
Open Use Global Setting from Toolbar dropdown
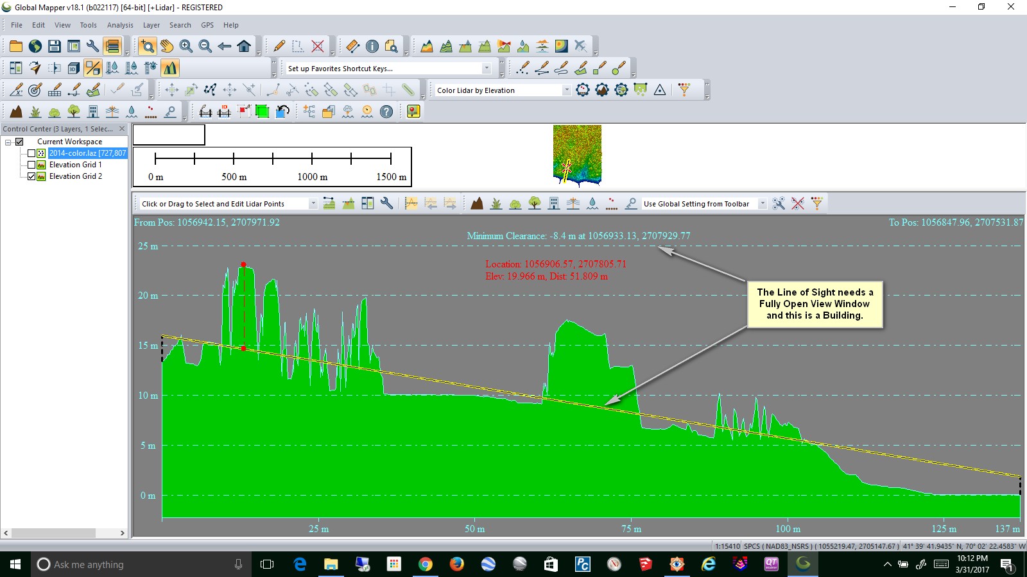click(x=762, y=204)
